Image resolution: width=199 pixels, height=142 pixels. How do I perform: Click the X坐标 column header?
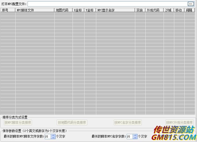(x=79, y=10)
